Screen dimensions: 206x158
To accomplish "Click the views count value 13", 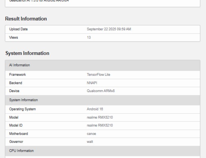I will (x=89, y=38).
